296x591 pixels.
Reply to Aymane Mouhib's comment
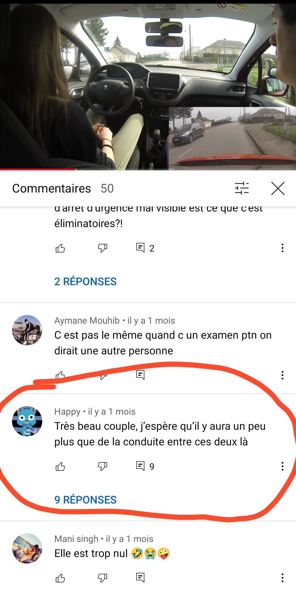(x=140, y=375)
